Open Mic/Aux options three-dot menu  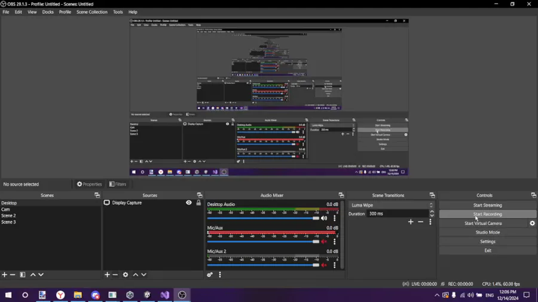[335, 242]
